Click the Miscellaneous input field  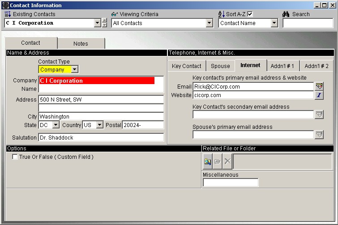(231, 183)
